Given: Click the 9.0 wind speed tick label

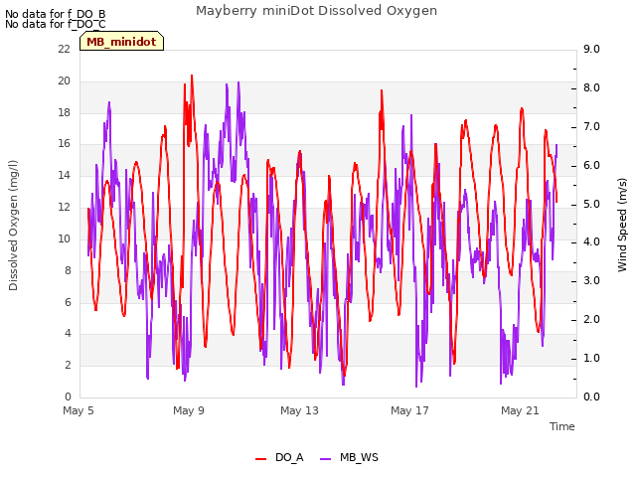Looking at the screenshot, I should (591, 49).
